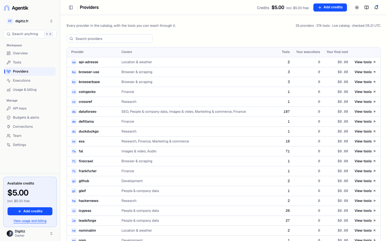Viewport: 387px width, 241px height.
Task: Open notifications bell icon
Action: click(376, 8)
